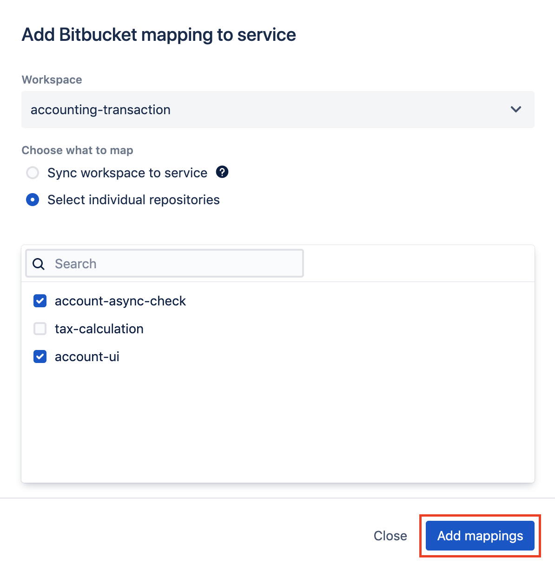Choose Select individual repositories radio
Image resolution: width=555 pixels, height=570 pixels.
33,200
